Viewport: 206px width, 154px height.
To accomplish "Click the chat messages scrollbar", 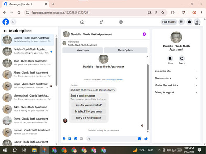I will coord(148,97).
